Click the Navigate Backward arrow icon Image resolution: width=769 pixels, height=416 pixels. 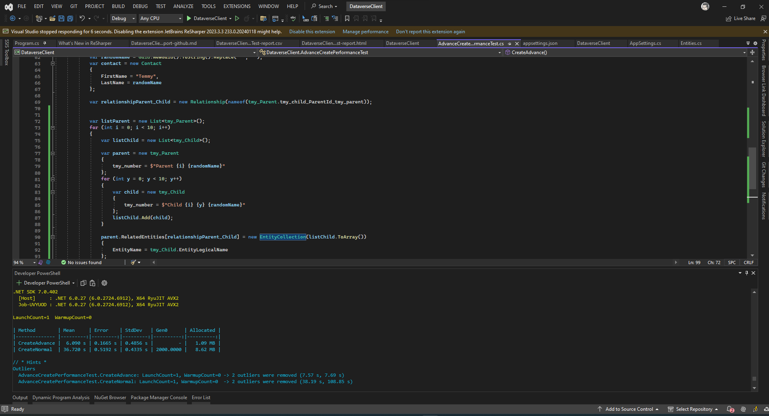[x=12, y=18]
